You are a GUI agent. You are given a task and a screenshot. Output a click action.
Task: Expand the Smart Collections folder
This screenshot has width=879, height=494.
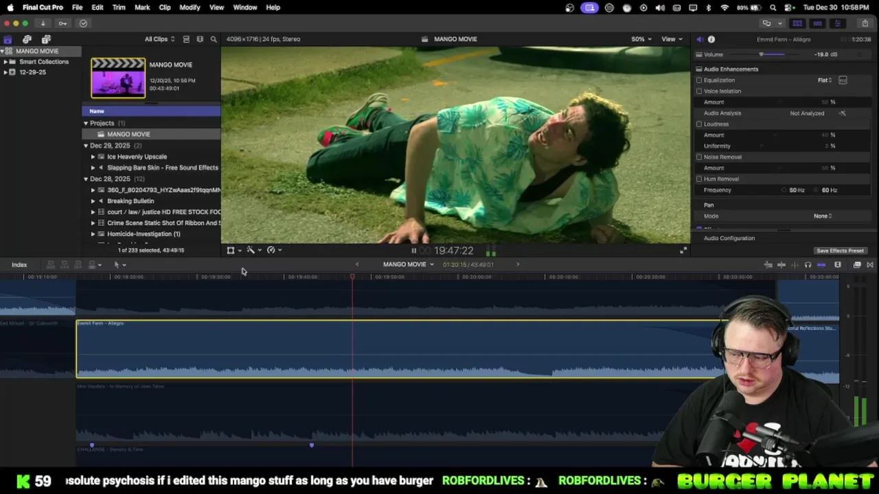[x=5, y=62]
